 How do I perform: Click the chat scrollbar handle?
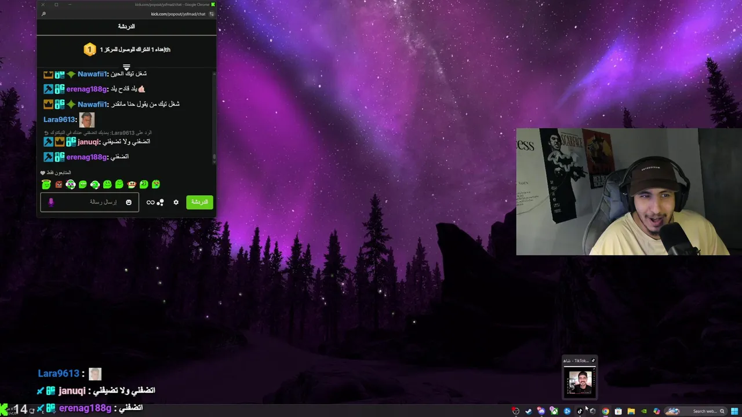click(214, 158)
